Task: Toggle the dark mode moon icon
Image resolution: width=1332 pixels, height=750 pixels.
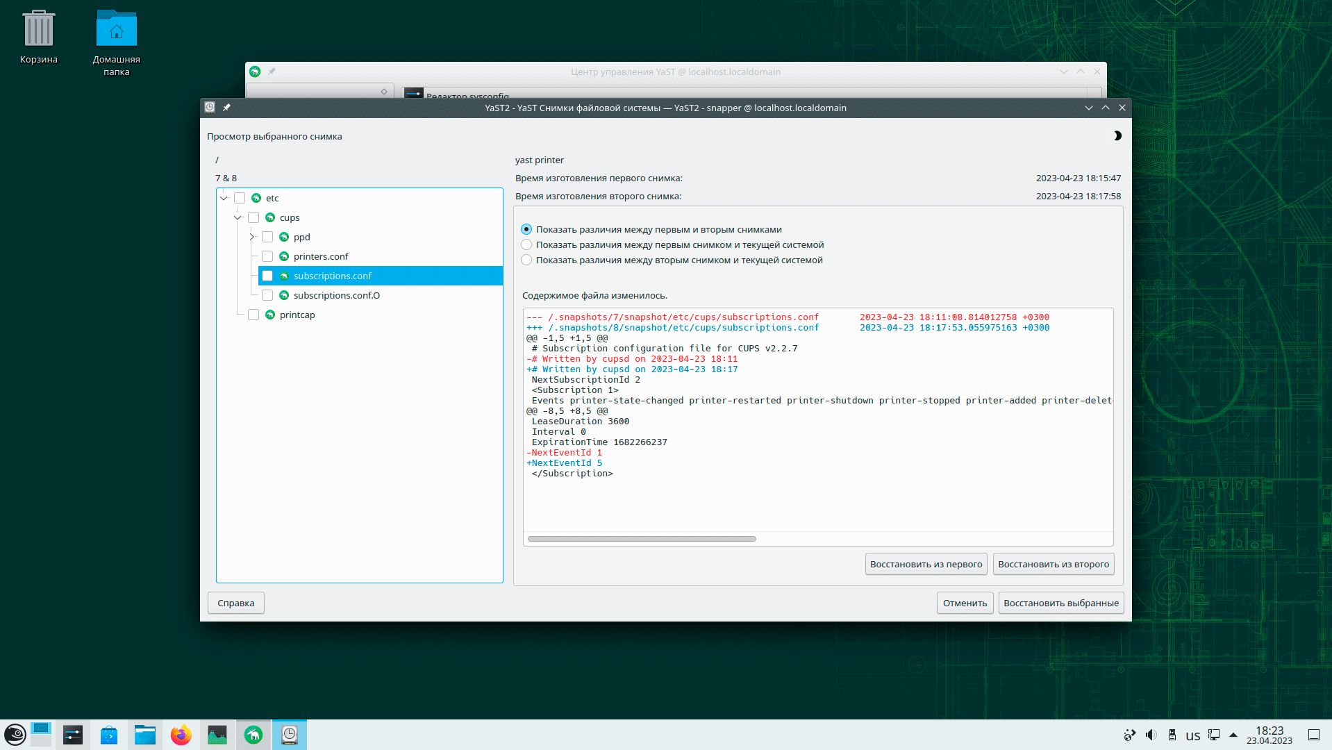Action: pyautogui.click(x=1117, y=136)
